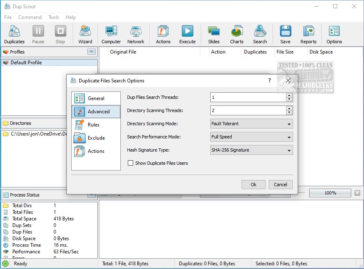The height and width of the screenshot is (269, 364).
Task: Click the Dup Files status row
Action: point(49,232)
